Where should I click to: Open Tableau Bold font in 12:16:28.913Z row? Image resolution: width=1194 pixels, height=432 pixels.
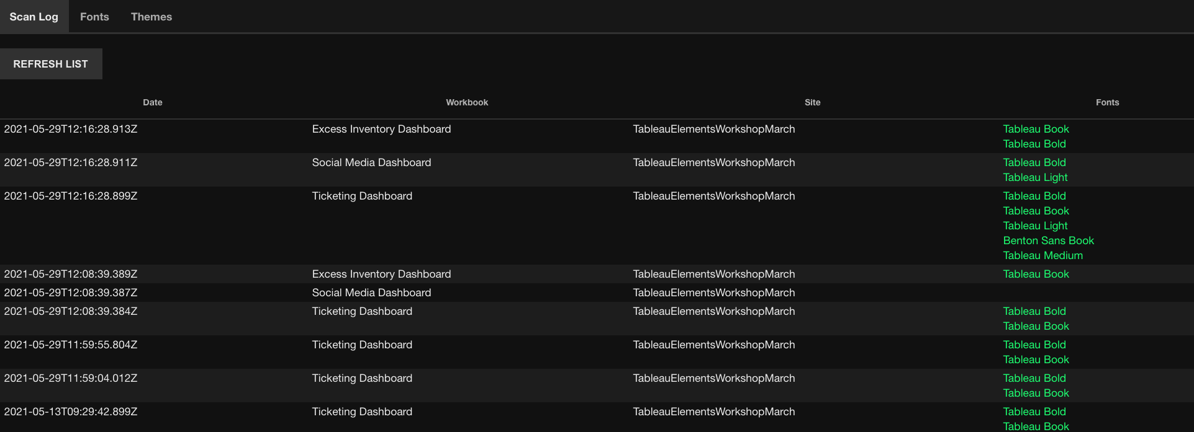tap(1034, 144)
